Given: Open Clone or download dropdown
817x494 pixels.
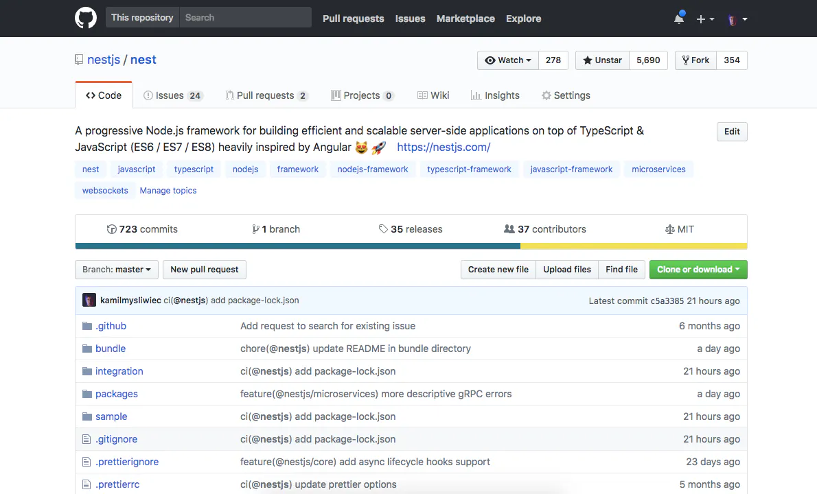Looking at the screenshot, I should point(698,270).
